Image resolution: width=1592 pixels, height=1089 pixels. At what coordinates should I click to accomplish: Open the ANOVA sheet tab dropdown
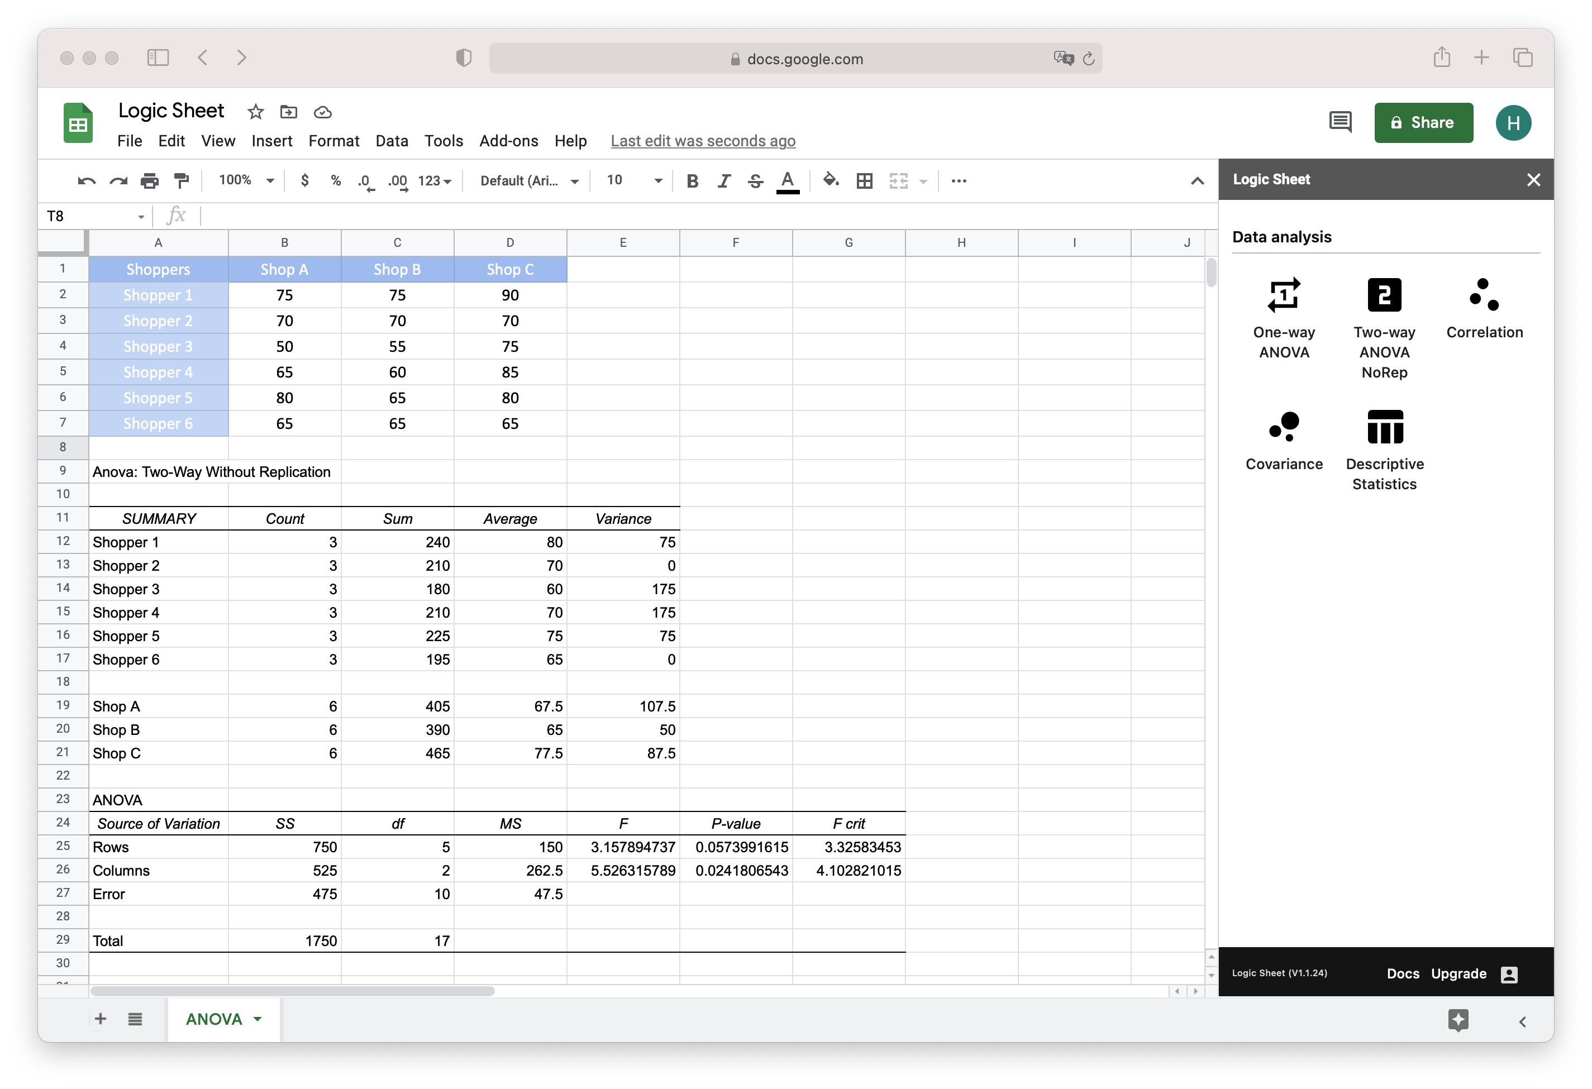pyautogui.click(x=258, y=1019)
